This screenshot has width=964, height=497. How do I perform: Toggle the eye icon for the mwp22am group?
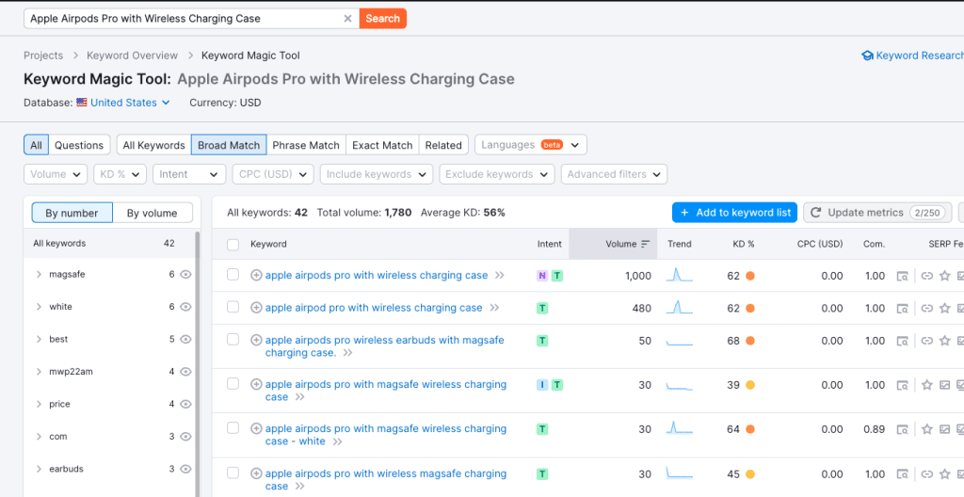[x=185, y=372]
